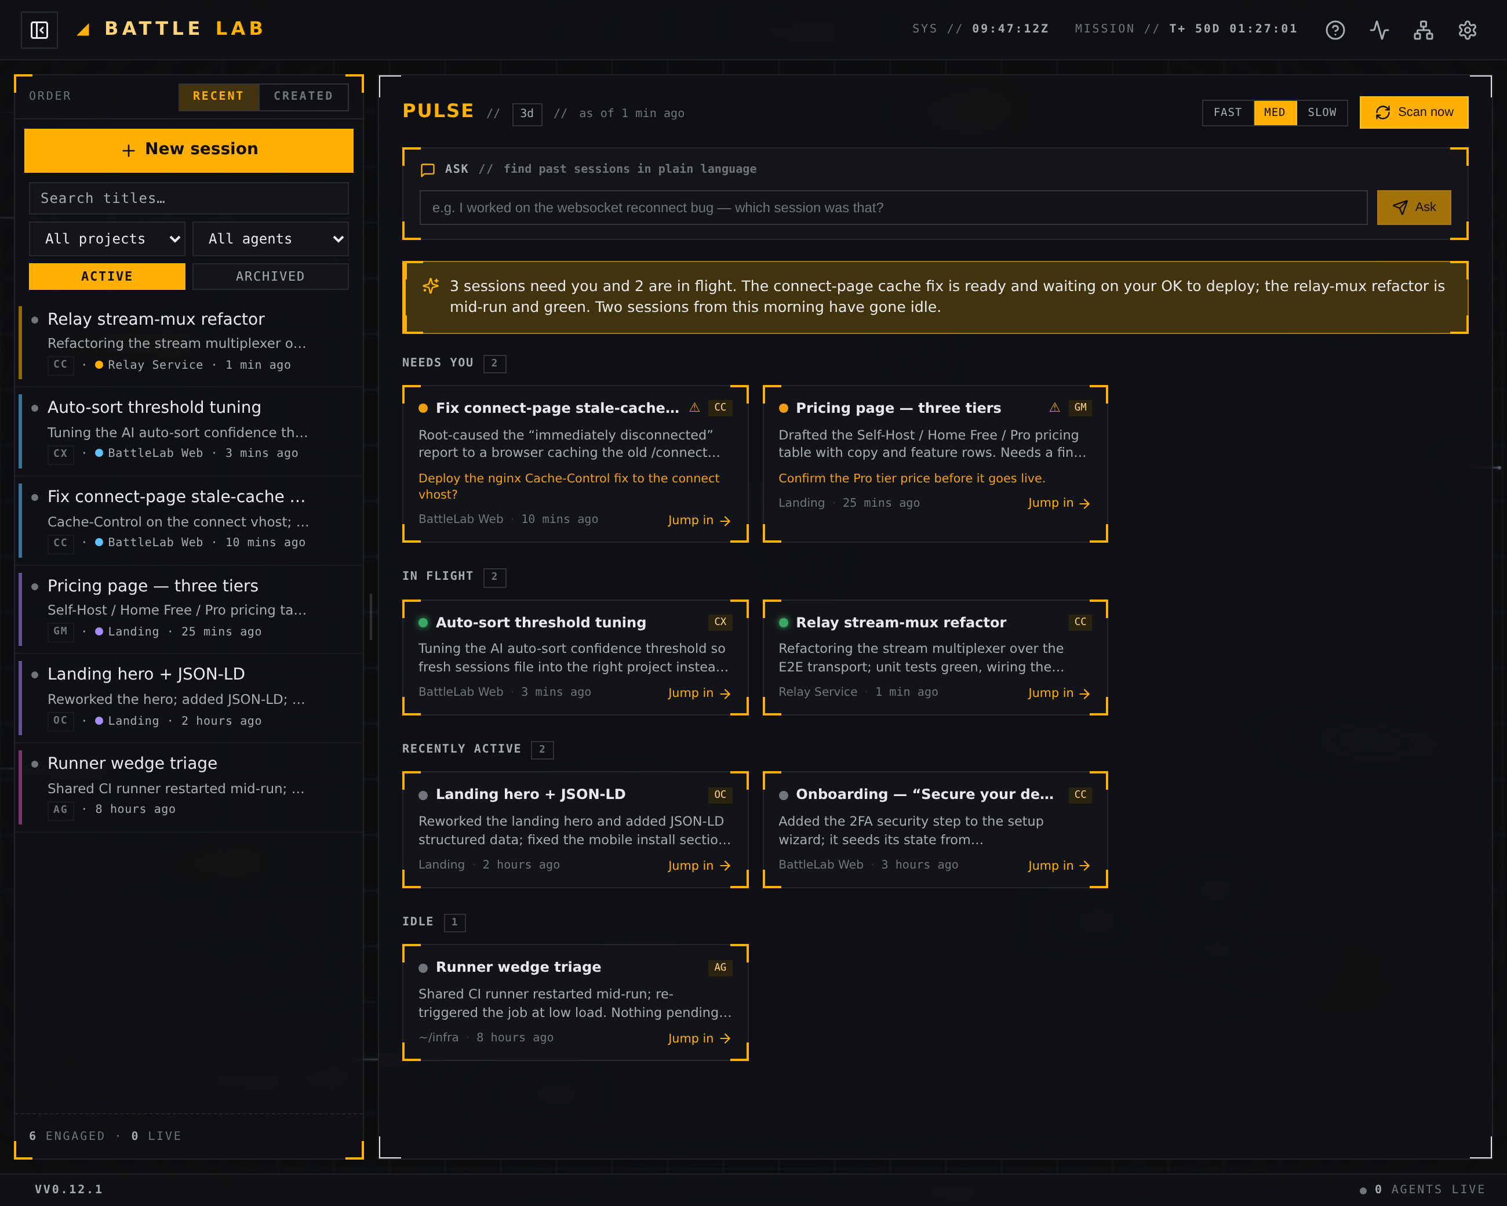Screen dimensions: 1507x1206
Task: Click CX badge on Auto-sort threshold card
Action: [x=720, y=622]
